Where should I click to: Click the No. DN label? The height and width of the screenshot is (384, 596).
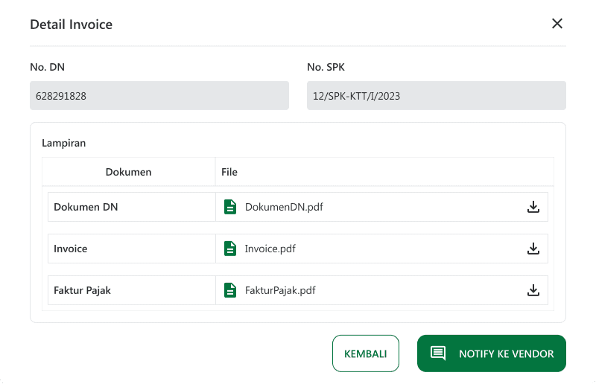[47, 67]
